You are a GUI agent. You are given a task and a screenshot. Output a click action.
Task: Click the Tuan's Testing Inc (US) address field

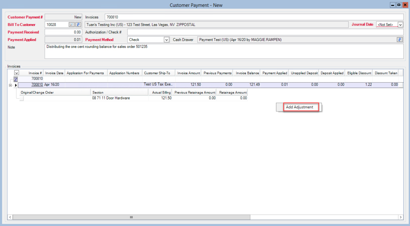point(217,25)
